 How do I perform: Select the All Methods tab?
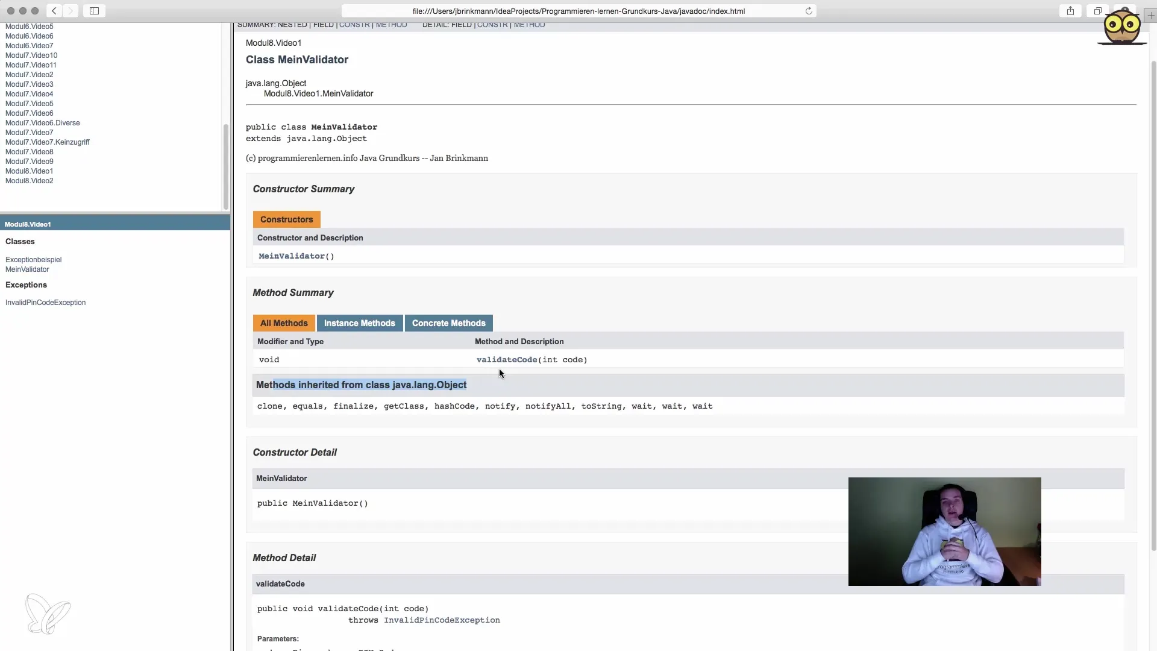[x=284, y=323]
